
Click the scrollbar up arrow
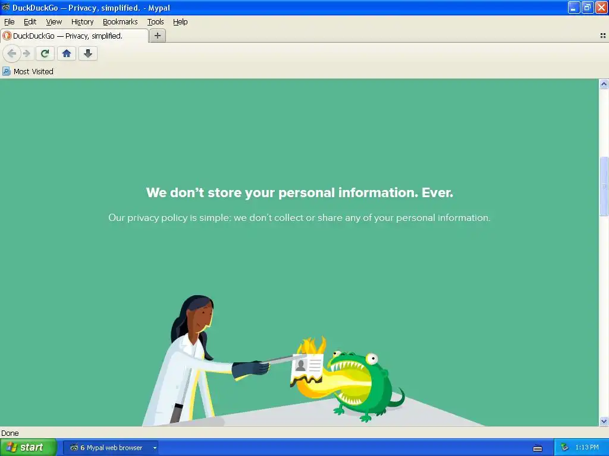click(x=604, y=84)
